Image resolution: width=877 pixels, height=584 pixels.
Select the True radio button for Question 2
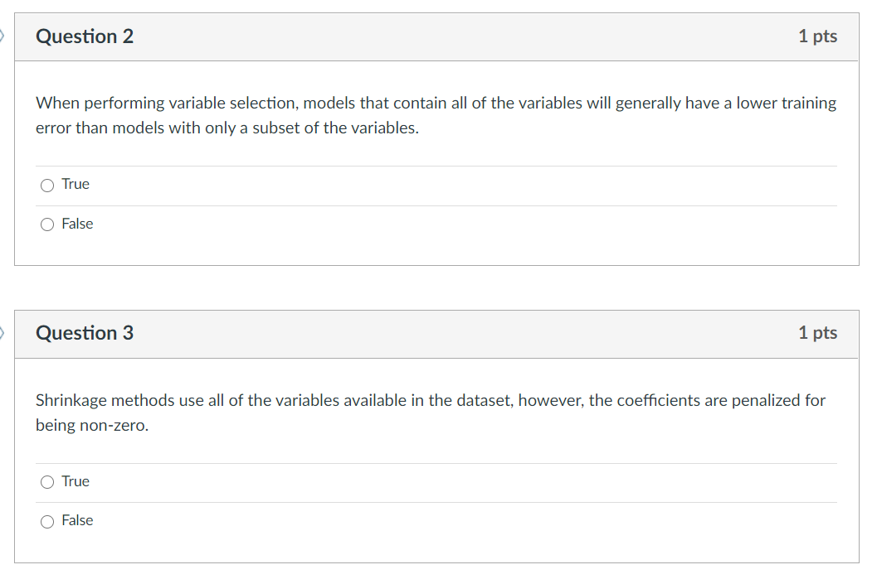pos(47,185)
